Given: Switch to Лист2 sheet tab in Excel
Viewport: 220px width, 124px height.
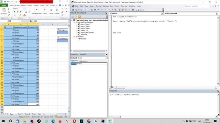Looking at the screenshot, I should coord(20,114).
